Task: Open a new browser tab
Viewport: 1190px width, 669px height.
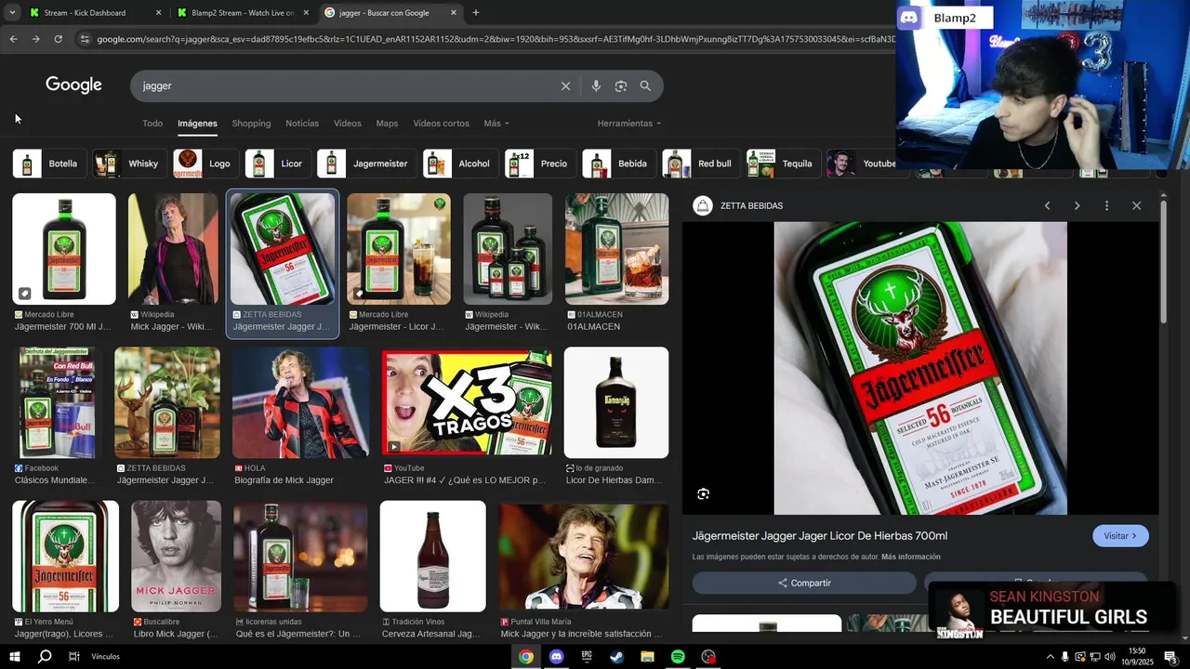Action: point(476,13)
